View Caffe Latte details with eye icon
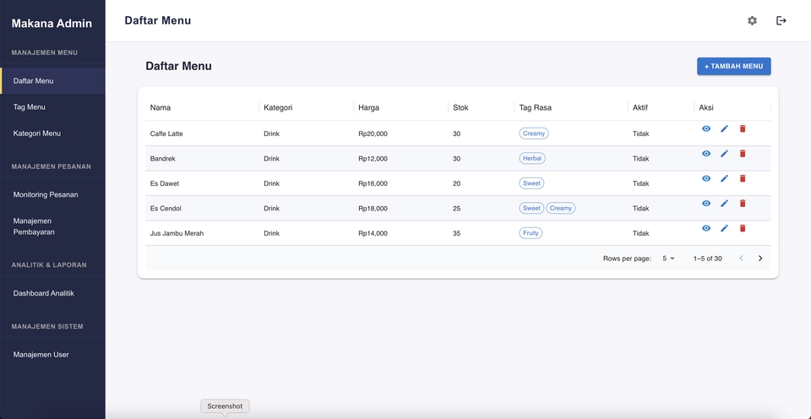Viewport: 811px width, 419px height. 706,129
